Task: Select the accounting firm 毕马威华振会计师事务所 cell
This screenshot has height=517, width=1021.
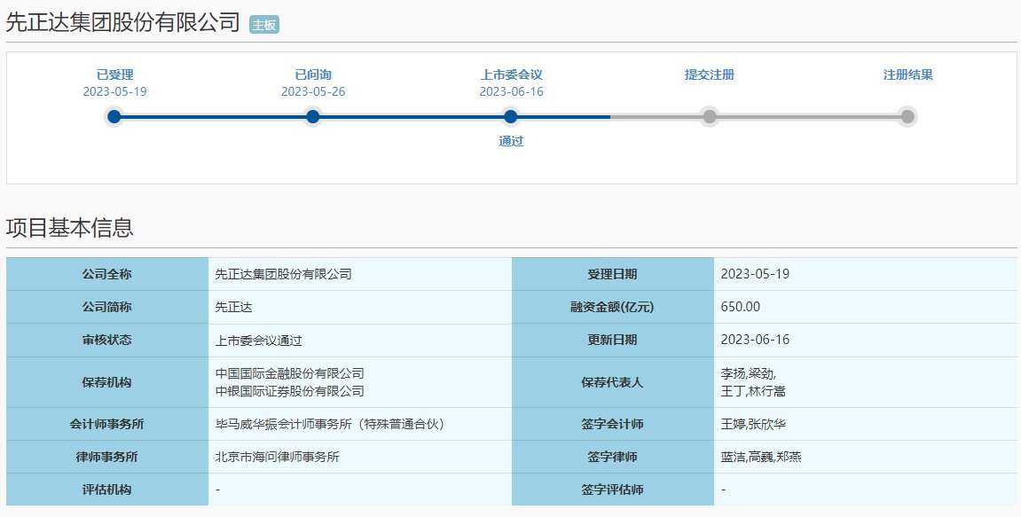Action: point(329,425)
